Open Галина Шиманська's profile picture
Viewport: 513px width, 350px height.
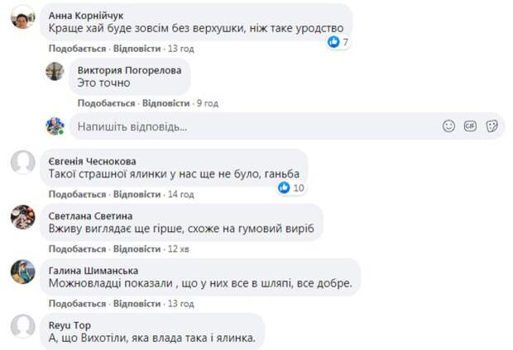[23, 272]
